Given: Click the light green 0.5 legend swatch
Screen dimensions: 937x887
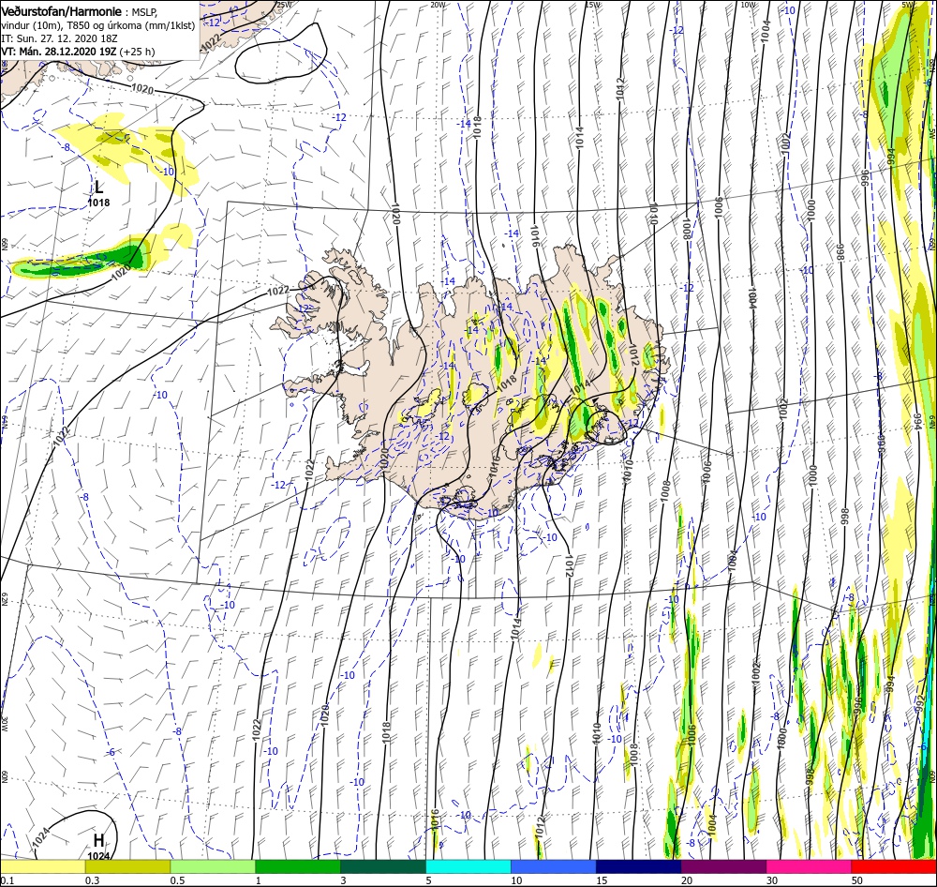Looking at the screenshot, I should pyautogui.click(x=213, y=866).
